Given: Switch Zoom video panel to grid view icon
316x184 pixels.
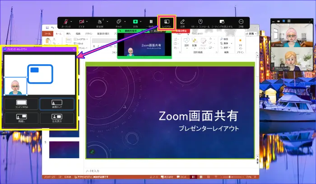Looking at the screenshot, I should [289, 21].
